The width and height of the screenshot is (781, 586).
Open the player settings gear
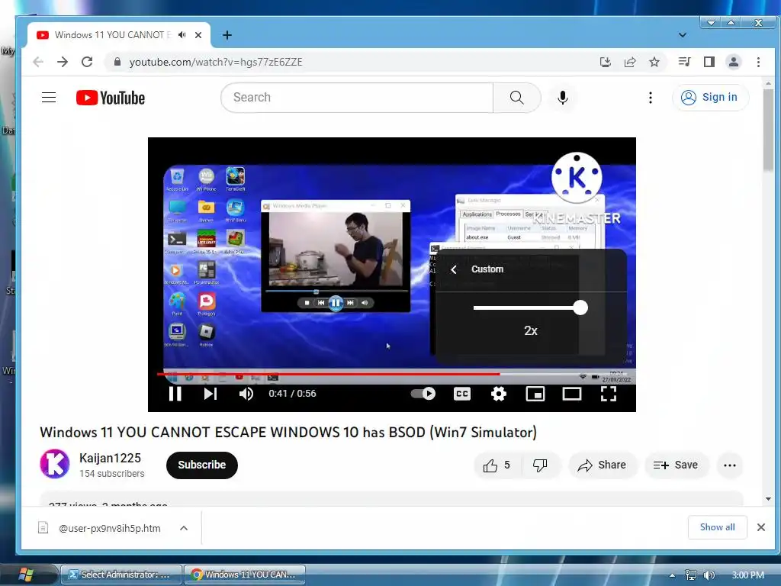click(x=499, y=394)
